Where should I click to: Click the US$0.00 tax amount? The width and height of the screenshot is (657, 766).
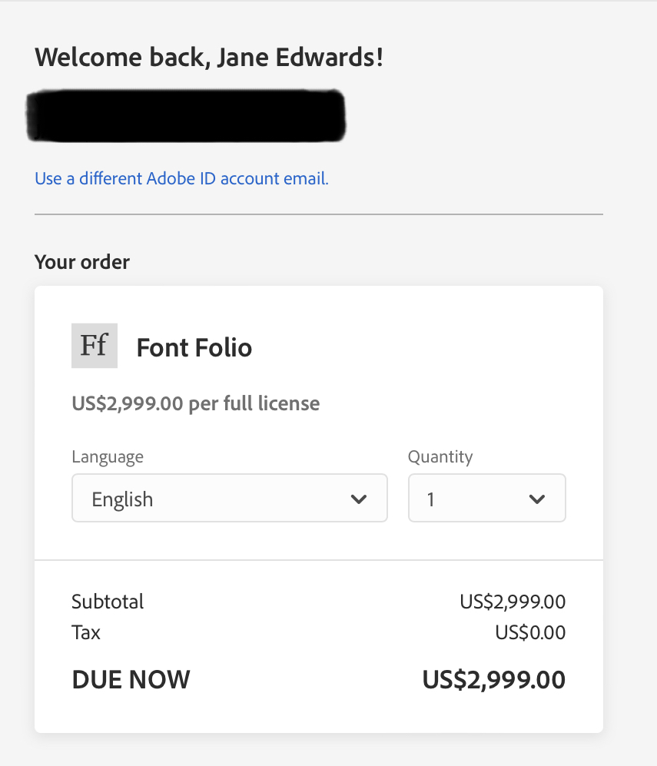[x=530, y=633]
